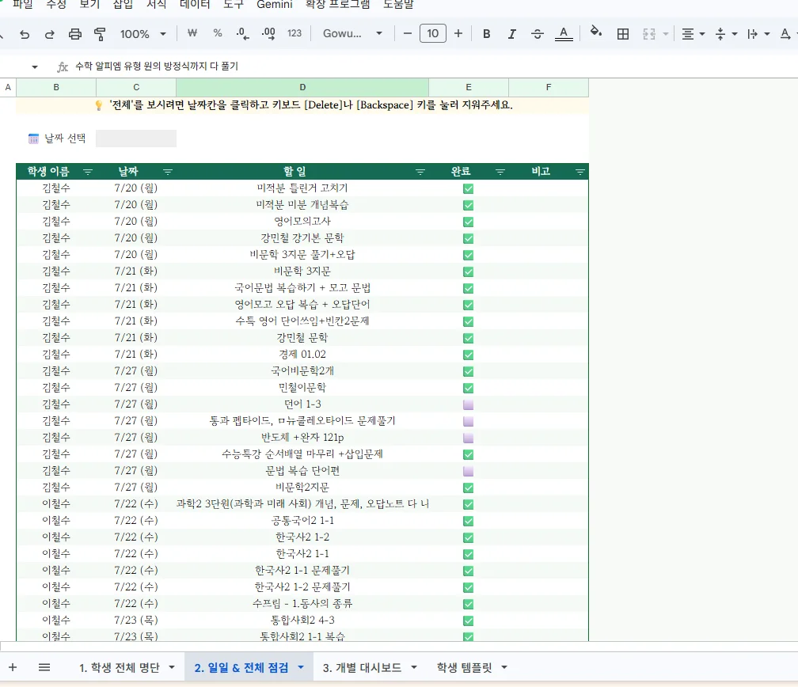The image size is (798, 687).
Task: Uncheck 완료 for 경제 01.02
Action: [468, 355]
